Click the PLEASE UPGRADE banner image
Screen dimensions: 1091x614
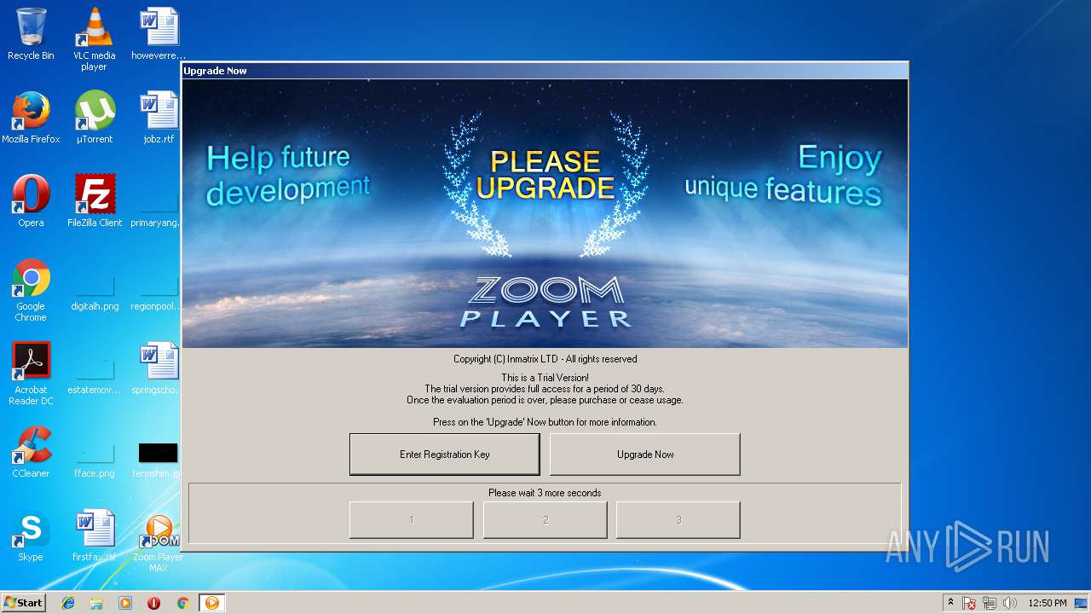tap(545, 213)
